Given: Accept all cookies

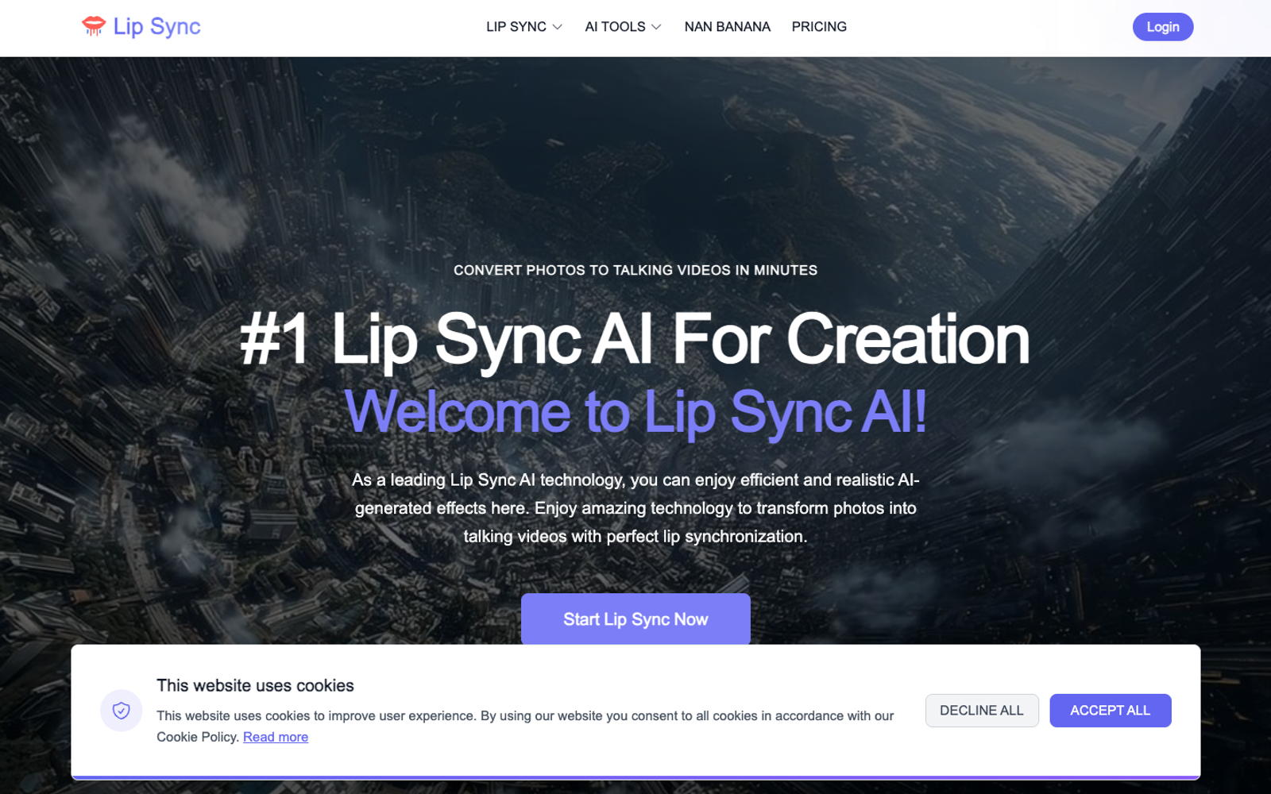Looking at the screenshot, I should pyautogui.click(x=1111, y=711).
